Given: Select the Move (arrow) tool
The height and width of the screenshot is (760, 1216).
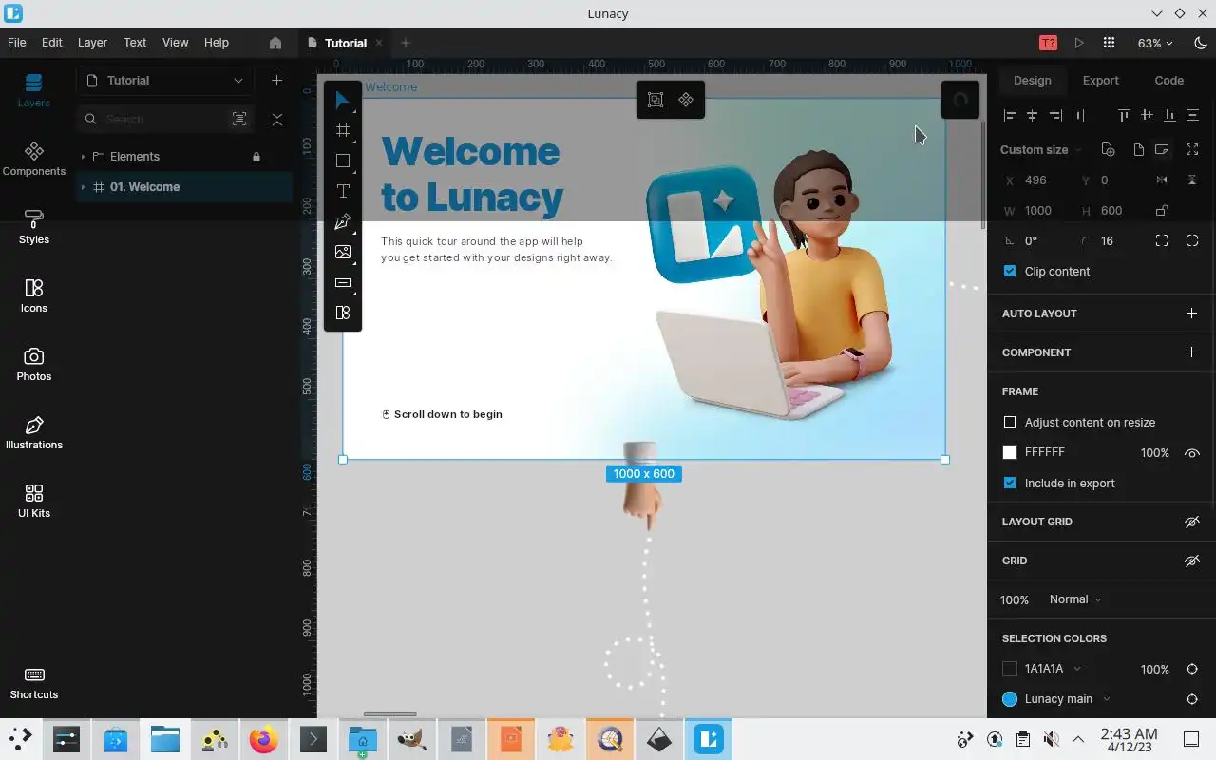Looking at the screenshot, I should (343, 100).
